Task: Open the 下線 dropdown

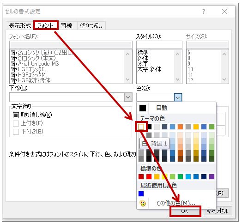Action: coord(128,97)
